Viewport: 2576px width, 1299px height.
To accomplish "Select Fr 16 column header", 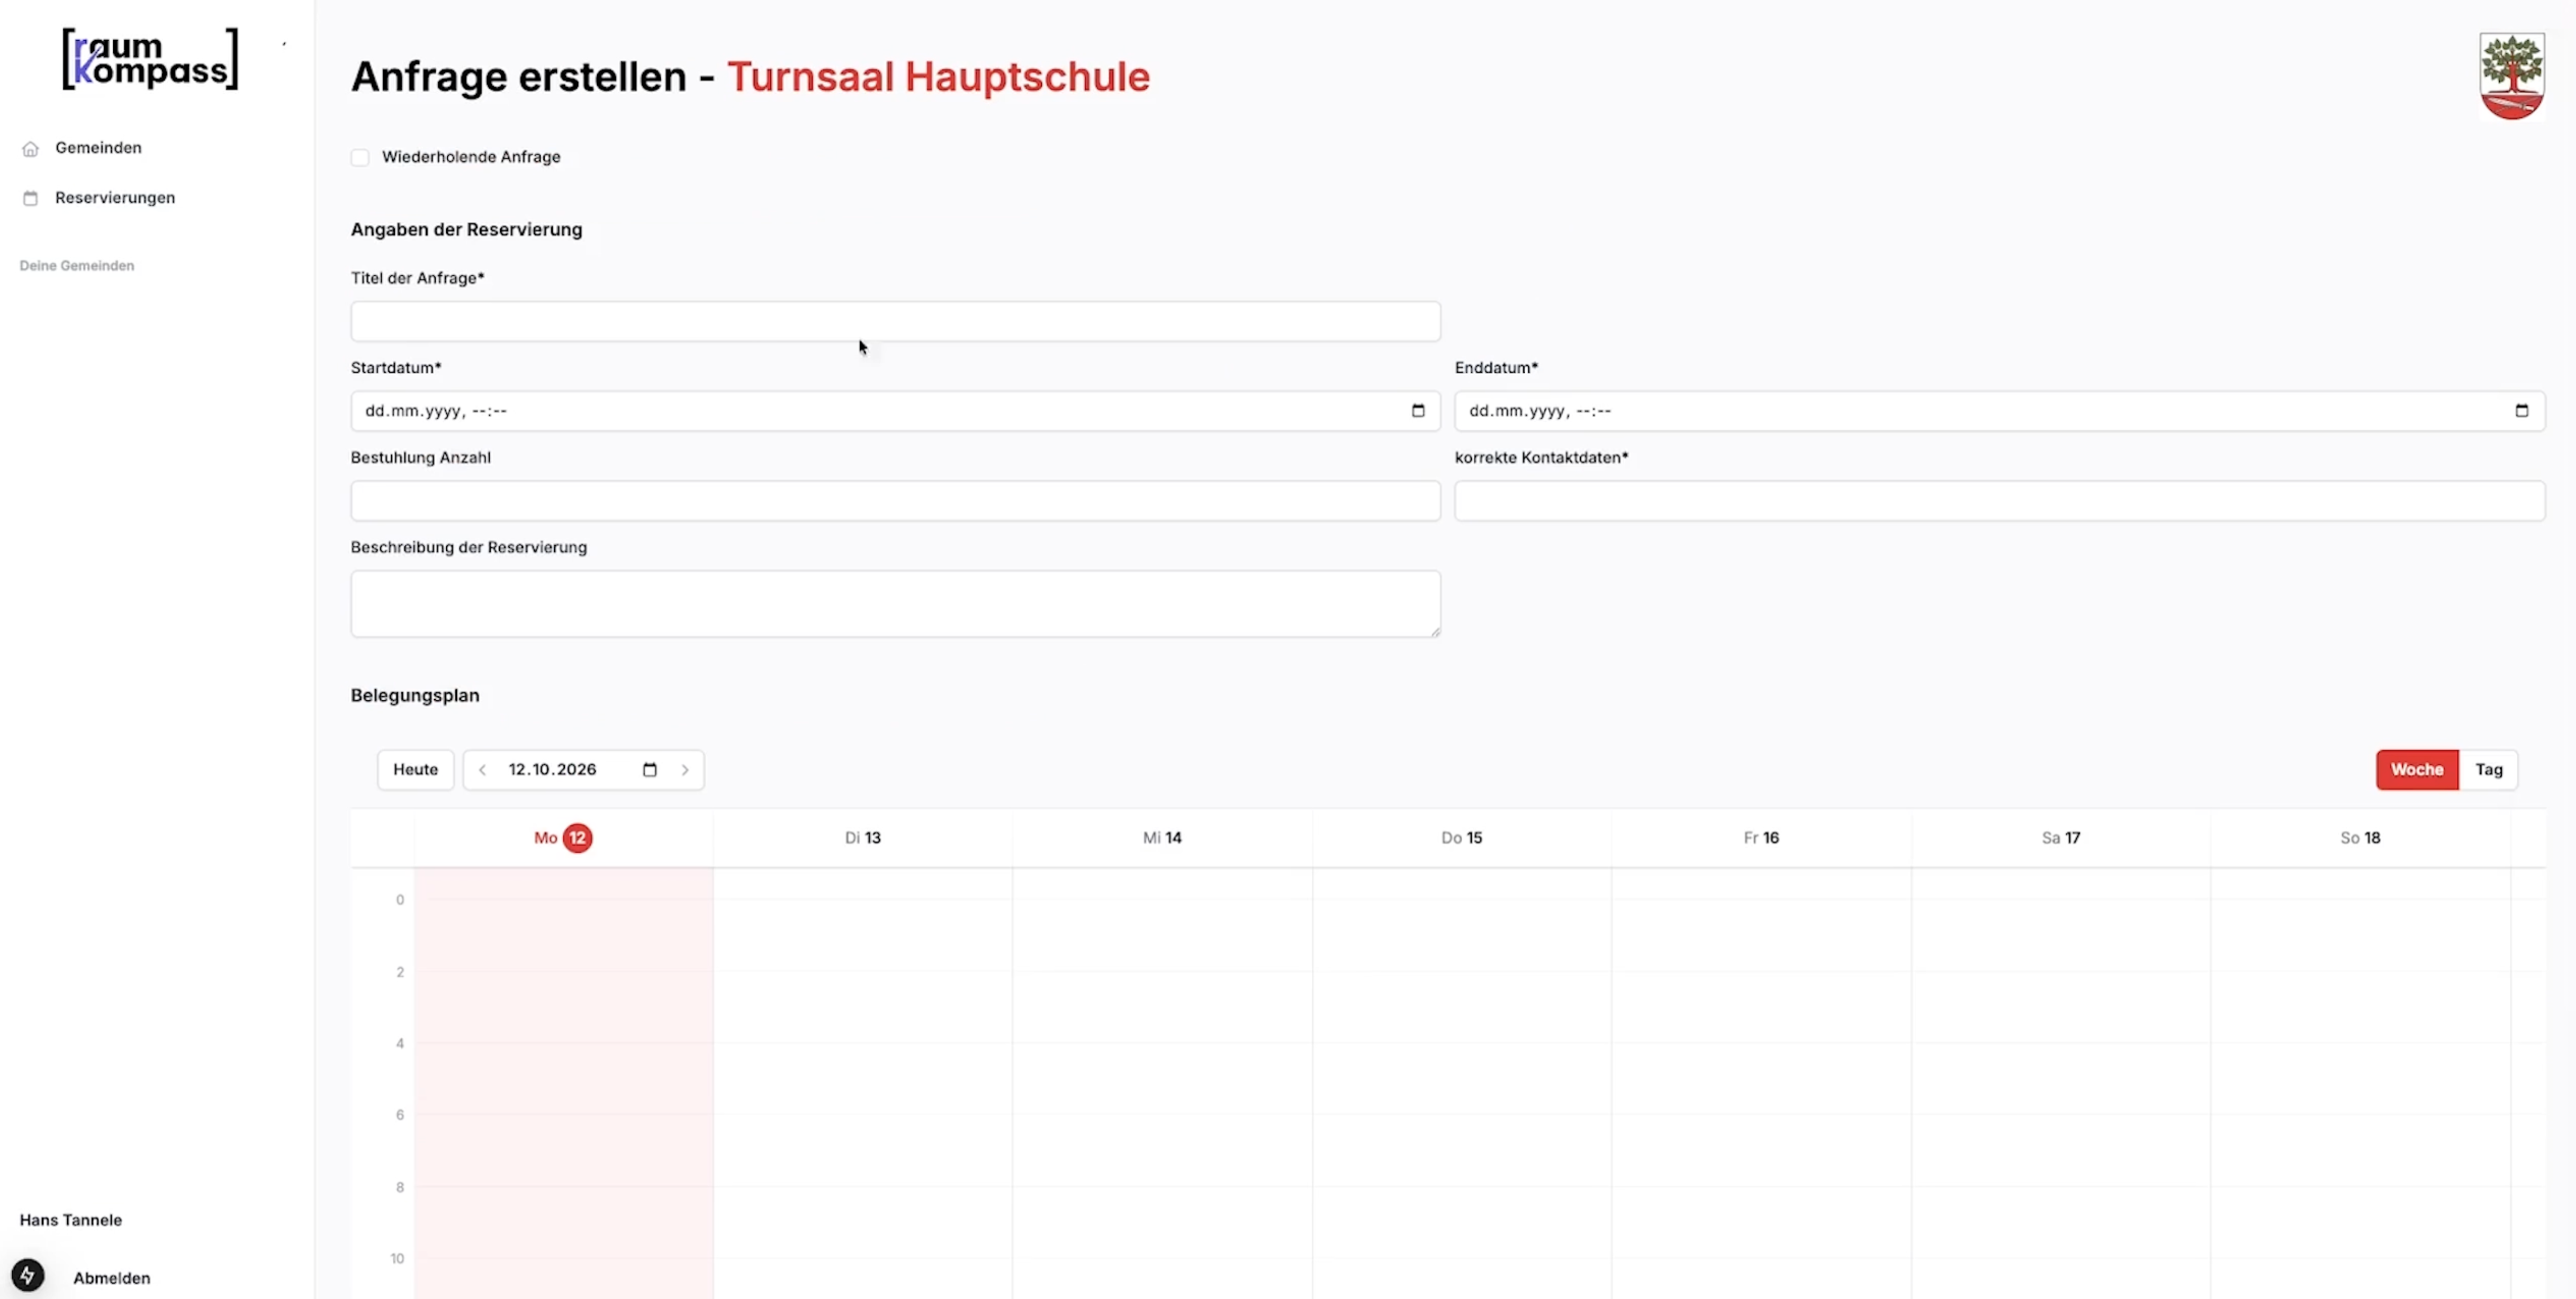I will pos(1761,838).
